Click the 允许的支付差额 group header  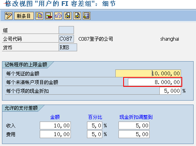(21, 108)
